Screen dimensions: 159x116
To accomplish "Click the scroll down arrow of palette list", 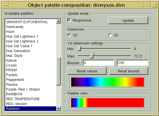I will (58, 109).
